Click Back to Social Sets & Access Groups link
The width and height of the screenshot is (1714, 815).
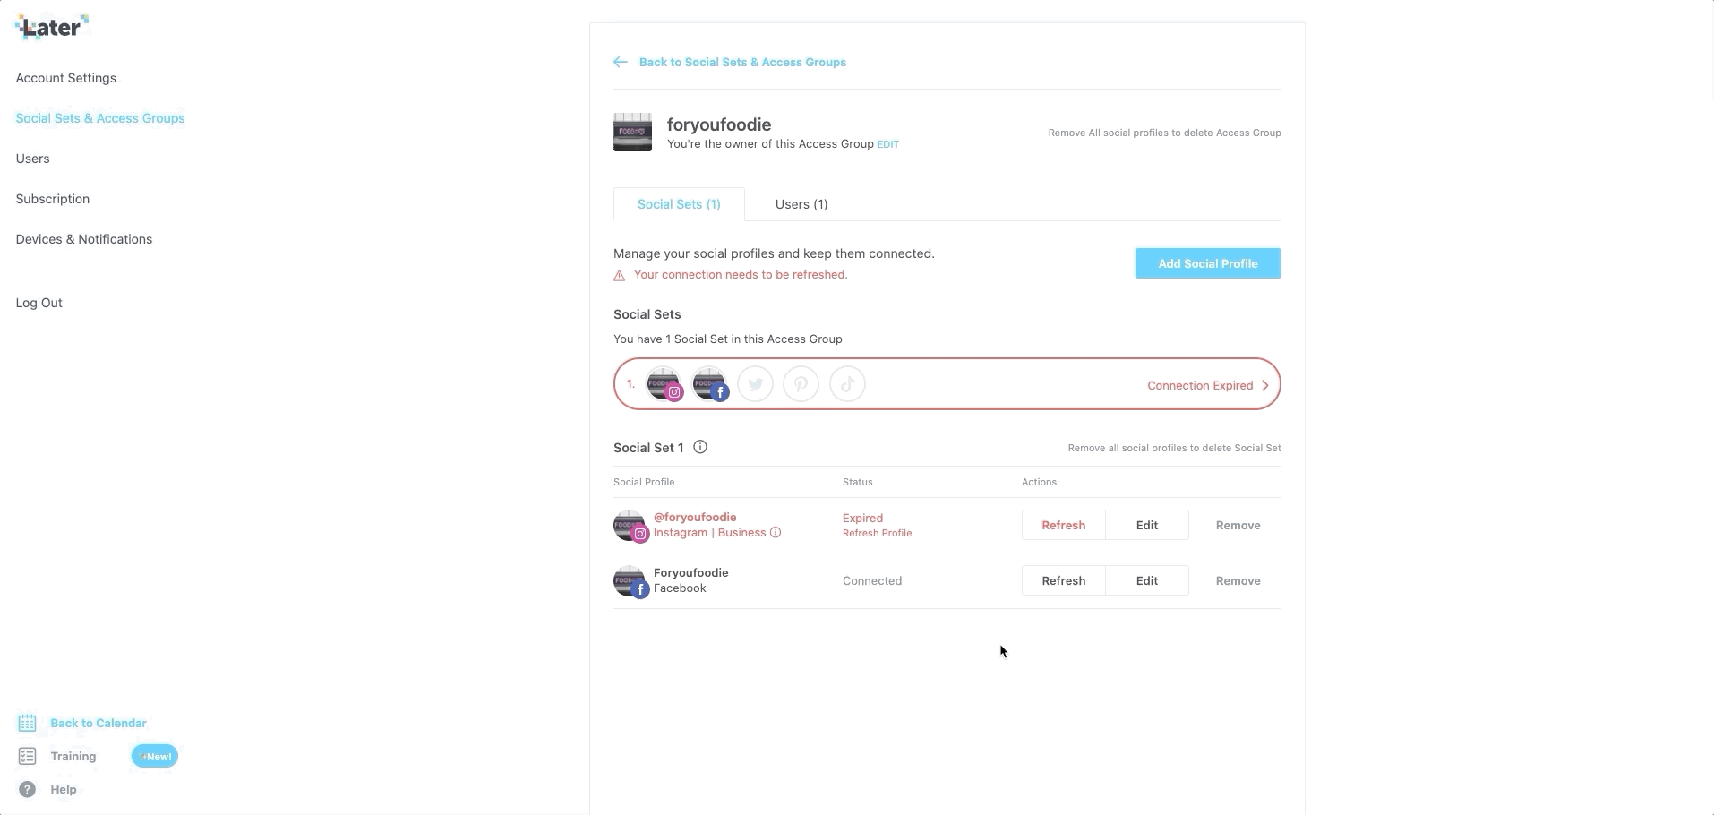point(742,62)
